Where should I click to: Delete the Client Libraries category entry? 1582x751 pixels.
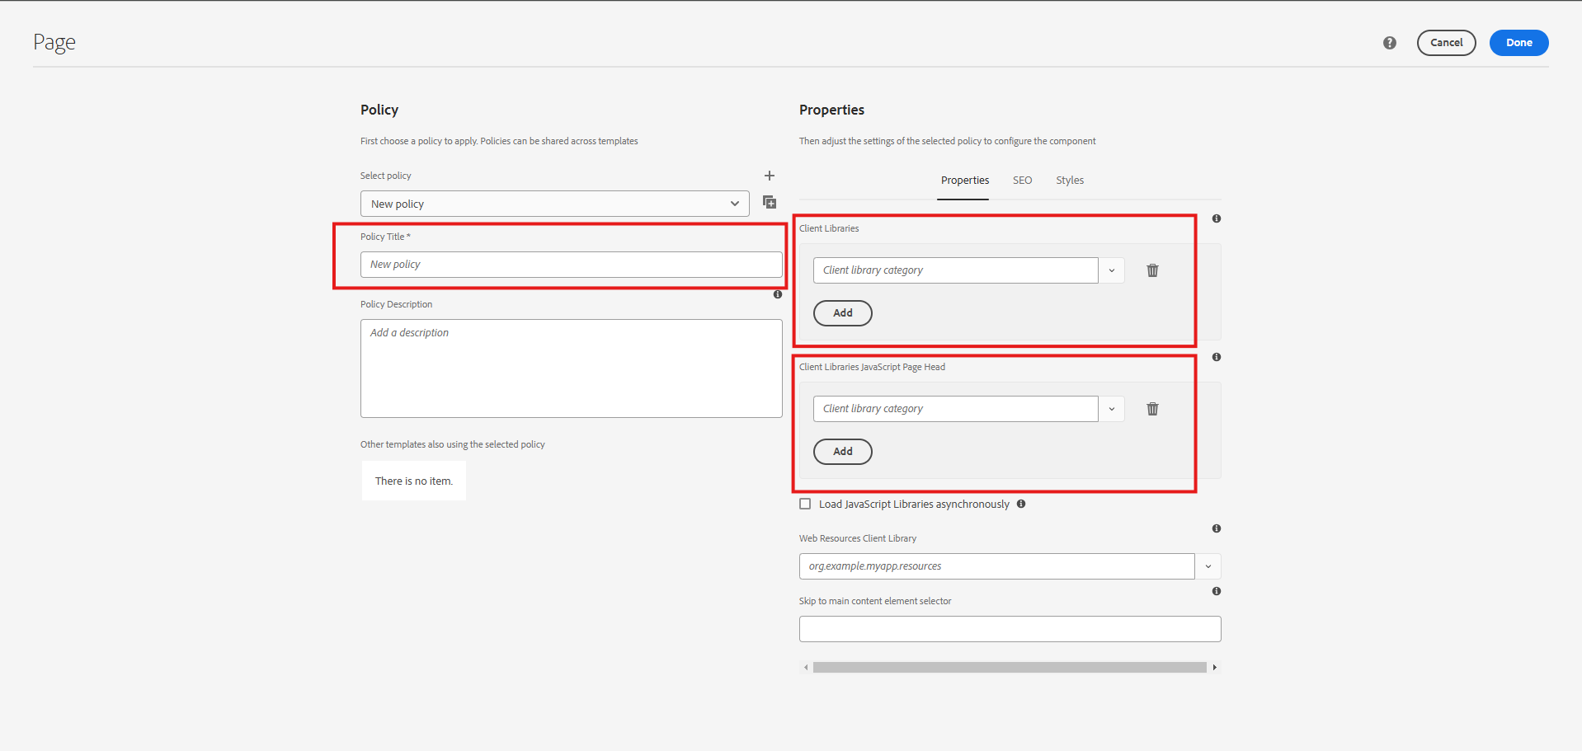click(1152, 270)
